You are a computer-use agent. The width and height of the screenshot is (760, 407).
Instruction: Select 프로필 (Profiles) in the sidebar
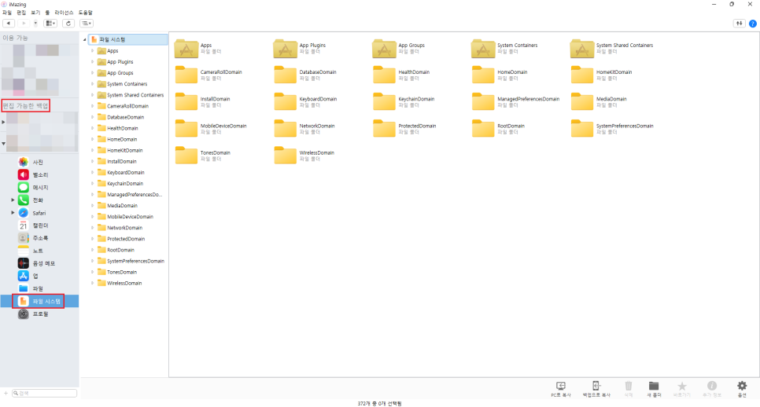39,314
